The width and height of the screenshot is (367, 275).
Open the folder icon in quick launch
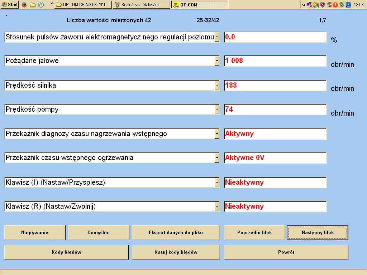[33, 5]
